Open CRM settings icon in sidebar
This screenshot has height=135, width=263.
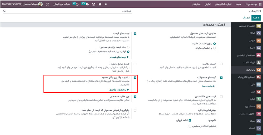[x=259, y=33]
